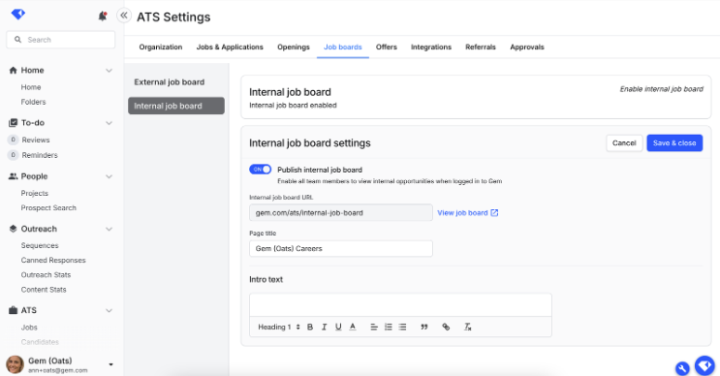Click the Internal job board URL field
Screen dimensions: 720x376
pos(341,212)
